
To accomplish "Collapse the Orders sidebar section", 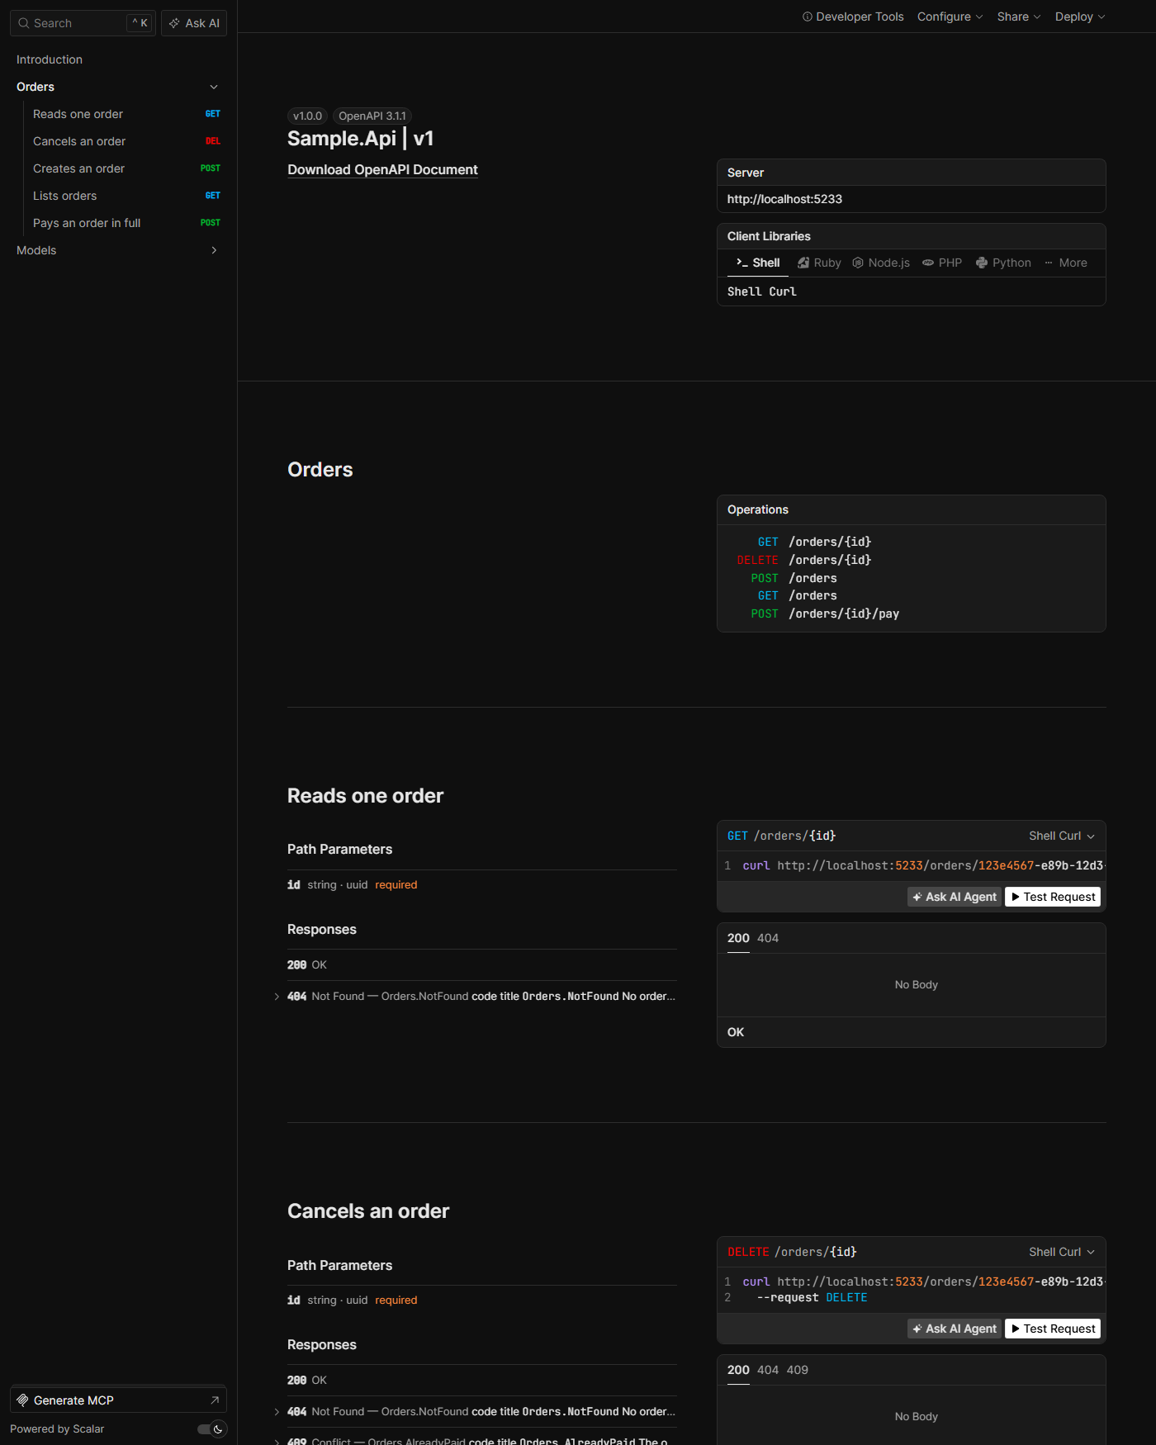I will click(x=214, y=87).
